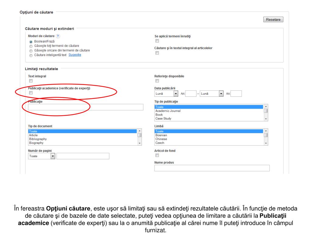This screenshot has width=311, height=233.
Task: Select Găsește oricare din termenii de căutare
Action: coord(31,51)
